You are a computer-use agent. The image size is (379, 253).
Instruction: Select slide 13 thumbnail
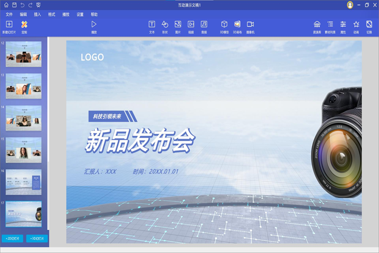(x=23, y=86)
